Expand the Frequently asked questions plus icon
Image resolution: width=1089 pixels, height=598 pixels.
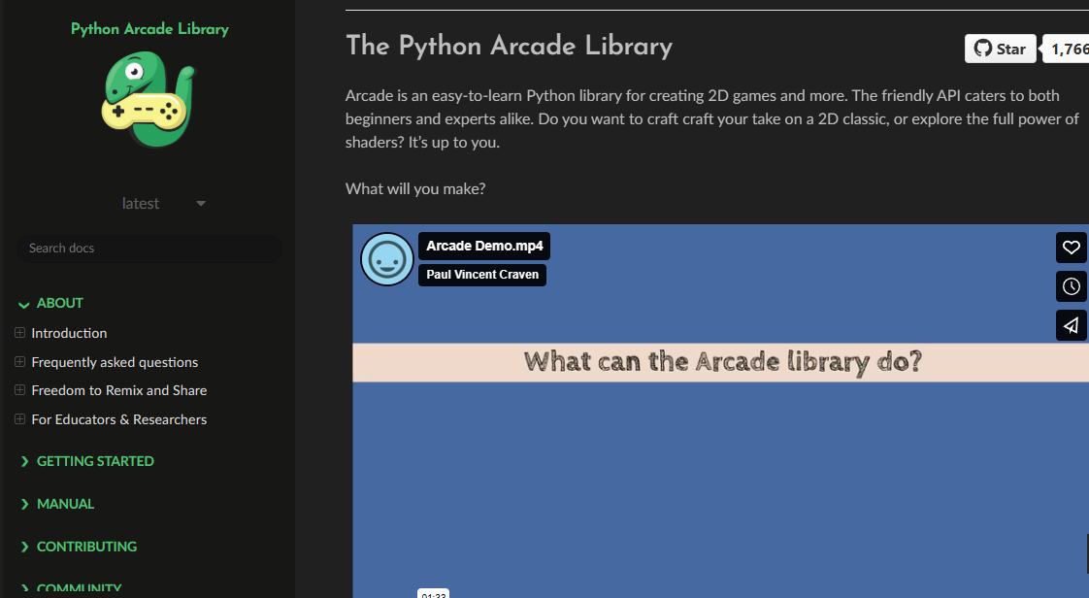point(19,362)
